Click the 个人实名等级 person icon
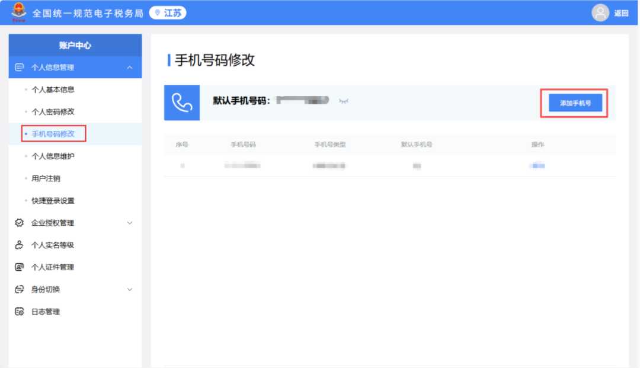The image size is (640, 368). click(19, 245)
